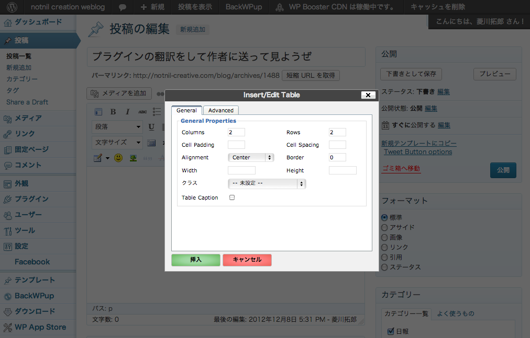Open the クラス dropdown in table dialog
530x338 pixels.
(267, 183)
